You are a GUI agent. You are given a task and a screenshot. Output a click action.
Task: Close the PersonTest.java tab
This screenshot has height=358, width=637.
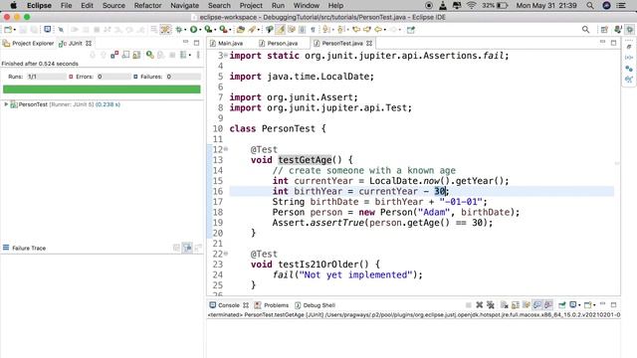click(369, 43)
